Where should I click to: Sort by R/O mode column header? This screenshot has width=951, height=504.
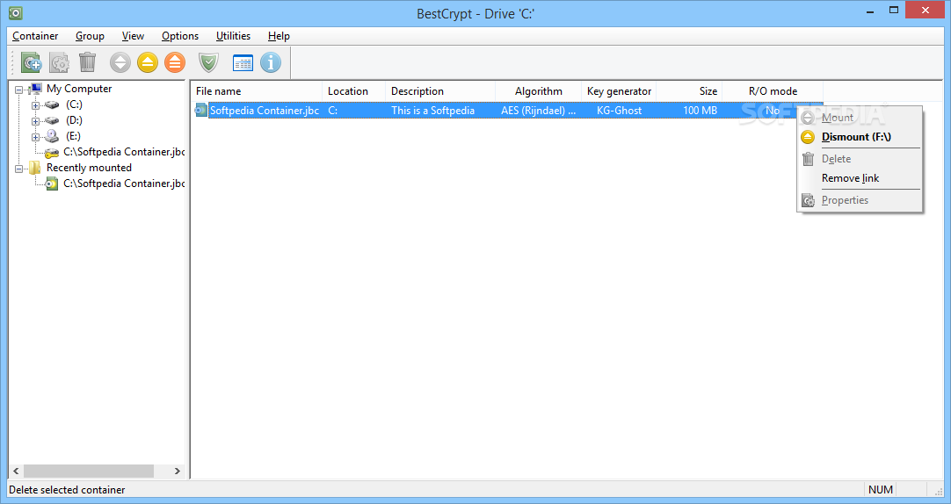pyautogui.click(x=773, y=90)
